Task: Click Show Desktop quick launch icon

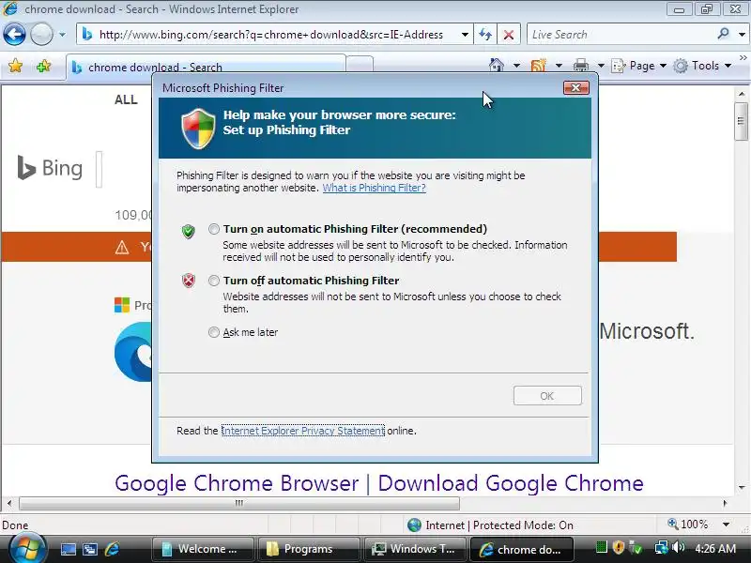Action: (x=68, y=549)
